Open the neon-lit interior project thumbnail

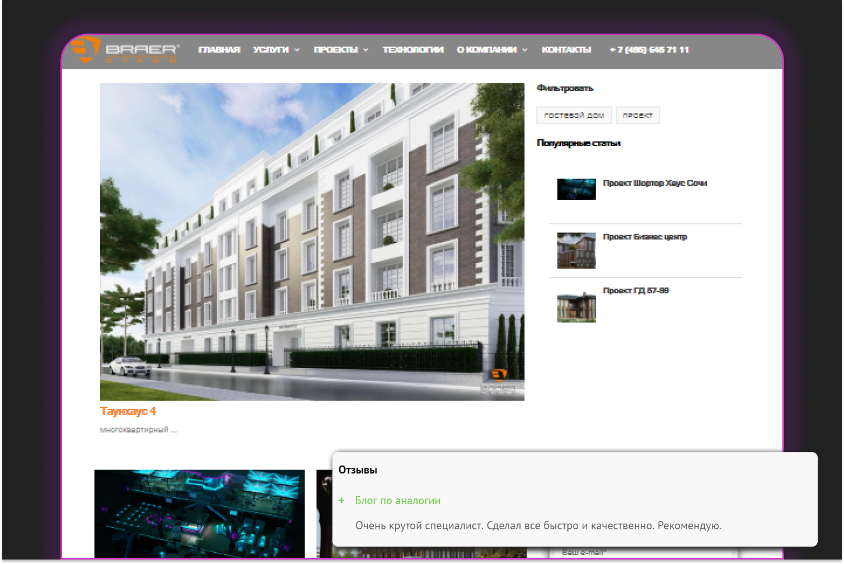(x=200, y=514)
